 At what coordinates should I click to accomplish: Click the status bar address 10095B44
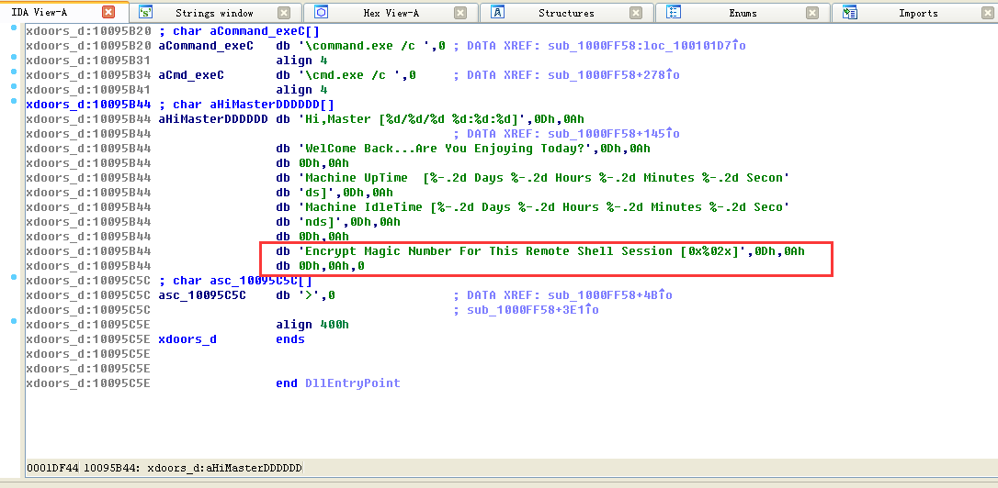click(x=113, y=469)
